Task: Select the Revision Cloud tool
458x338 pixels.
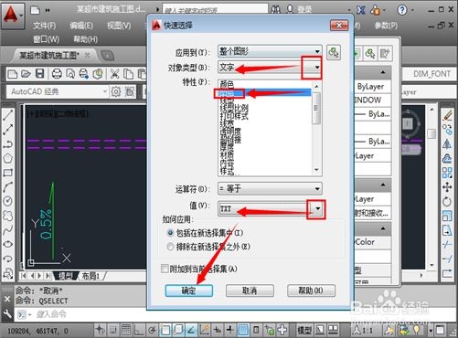Action: [8, 216]
